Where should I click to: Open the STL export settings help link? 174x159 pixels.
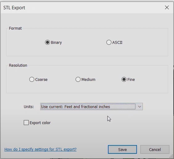point(40,149)
